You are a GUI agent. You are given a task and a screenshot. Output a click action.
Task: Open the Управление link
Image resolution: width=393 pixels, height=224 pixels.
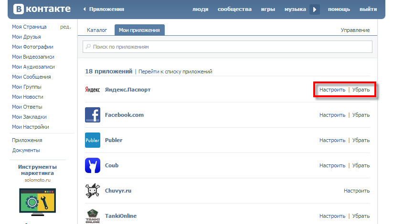click(355, 30)
